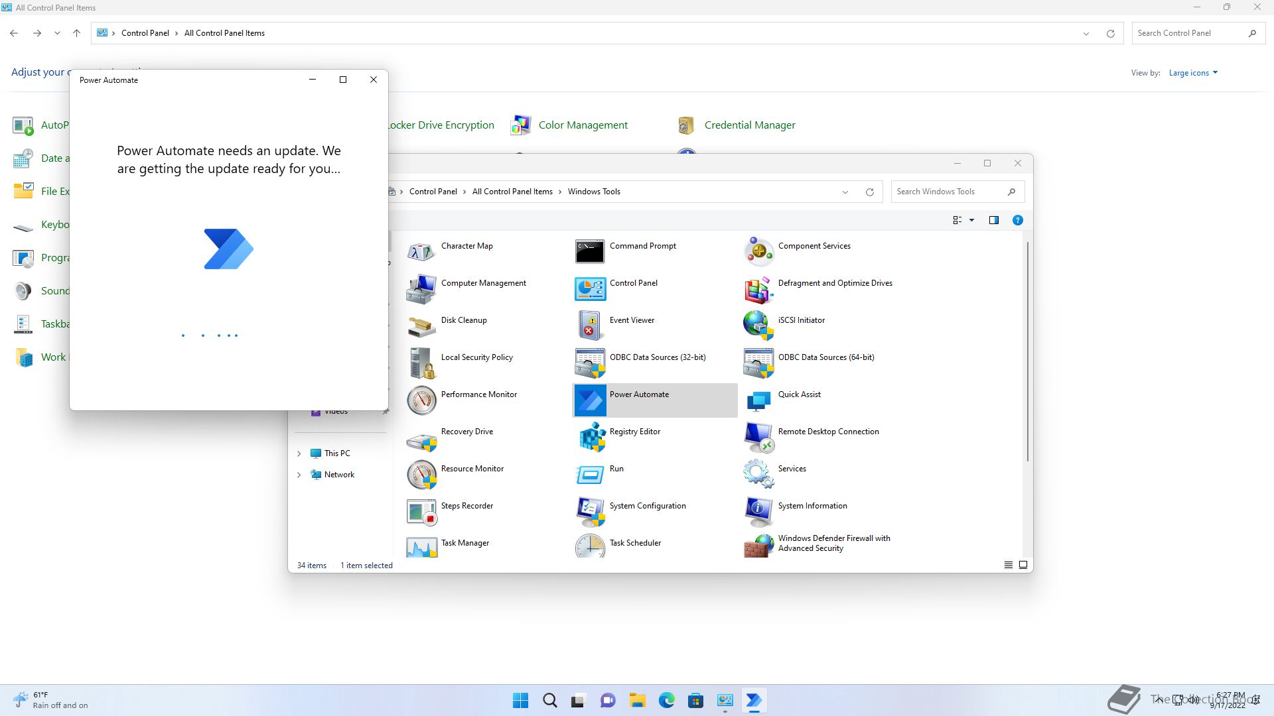The width and height of the screenshot is (1274, 716).
Task: Toggle preview pane in Windows Tools
Action: (x=993, y=220)
